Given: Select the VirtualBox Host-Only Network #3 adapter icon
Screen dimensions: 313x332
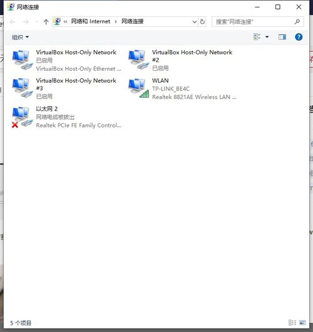Looking at the screenshot, I should [x=23, y=88].
